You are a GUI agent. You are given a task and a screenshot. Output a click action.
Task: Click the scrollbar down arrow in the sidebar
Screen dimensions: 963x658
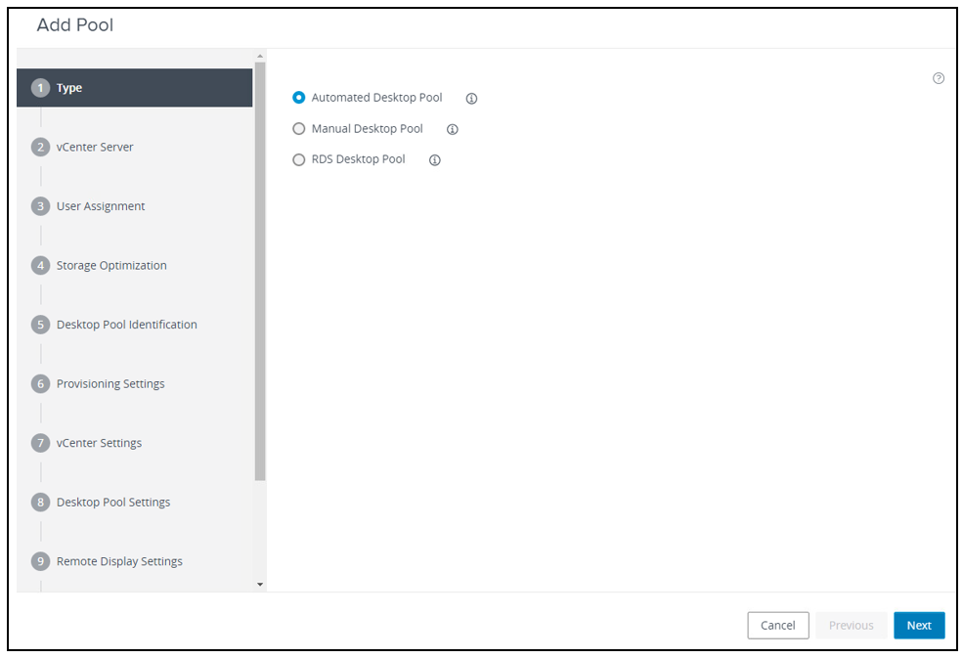coord(258,584)
